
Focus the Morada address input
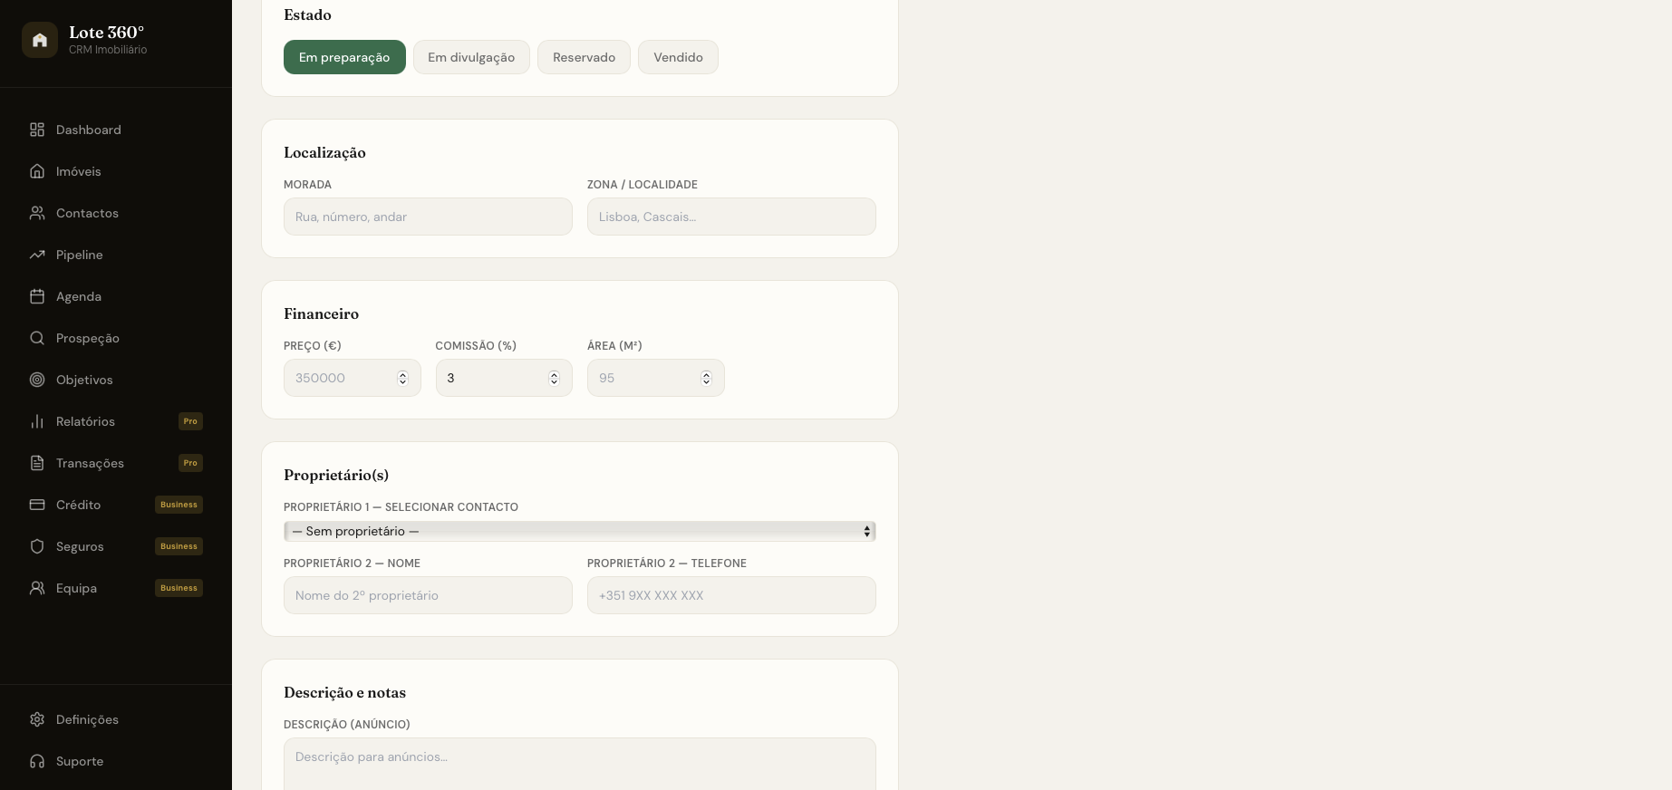[428, 217]
